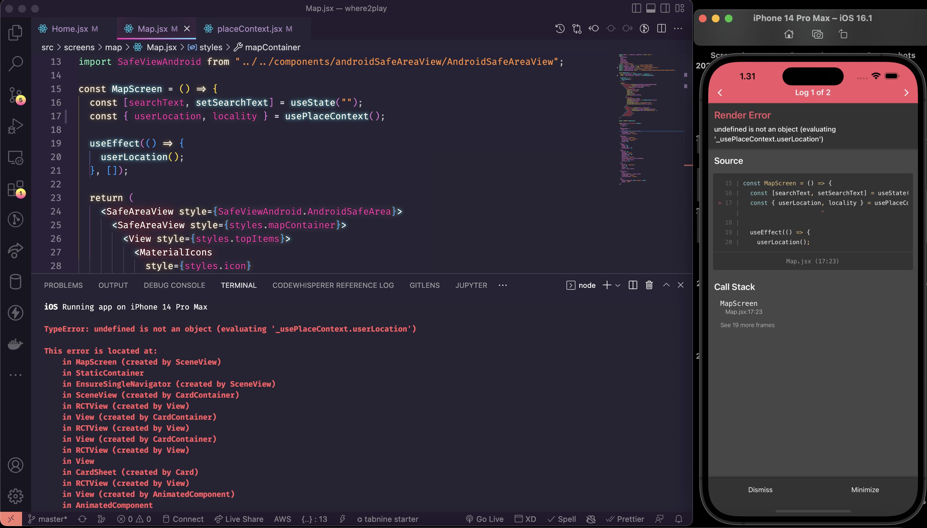Viewport: 927px width, 528px height.
Task: Click master branch in status bar
Action: pyautogui.click(x=48, y=519)
